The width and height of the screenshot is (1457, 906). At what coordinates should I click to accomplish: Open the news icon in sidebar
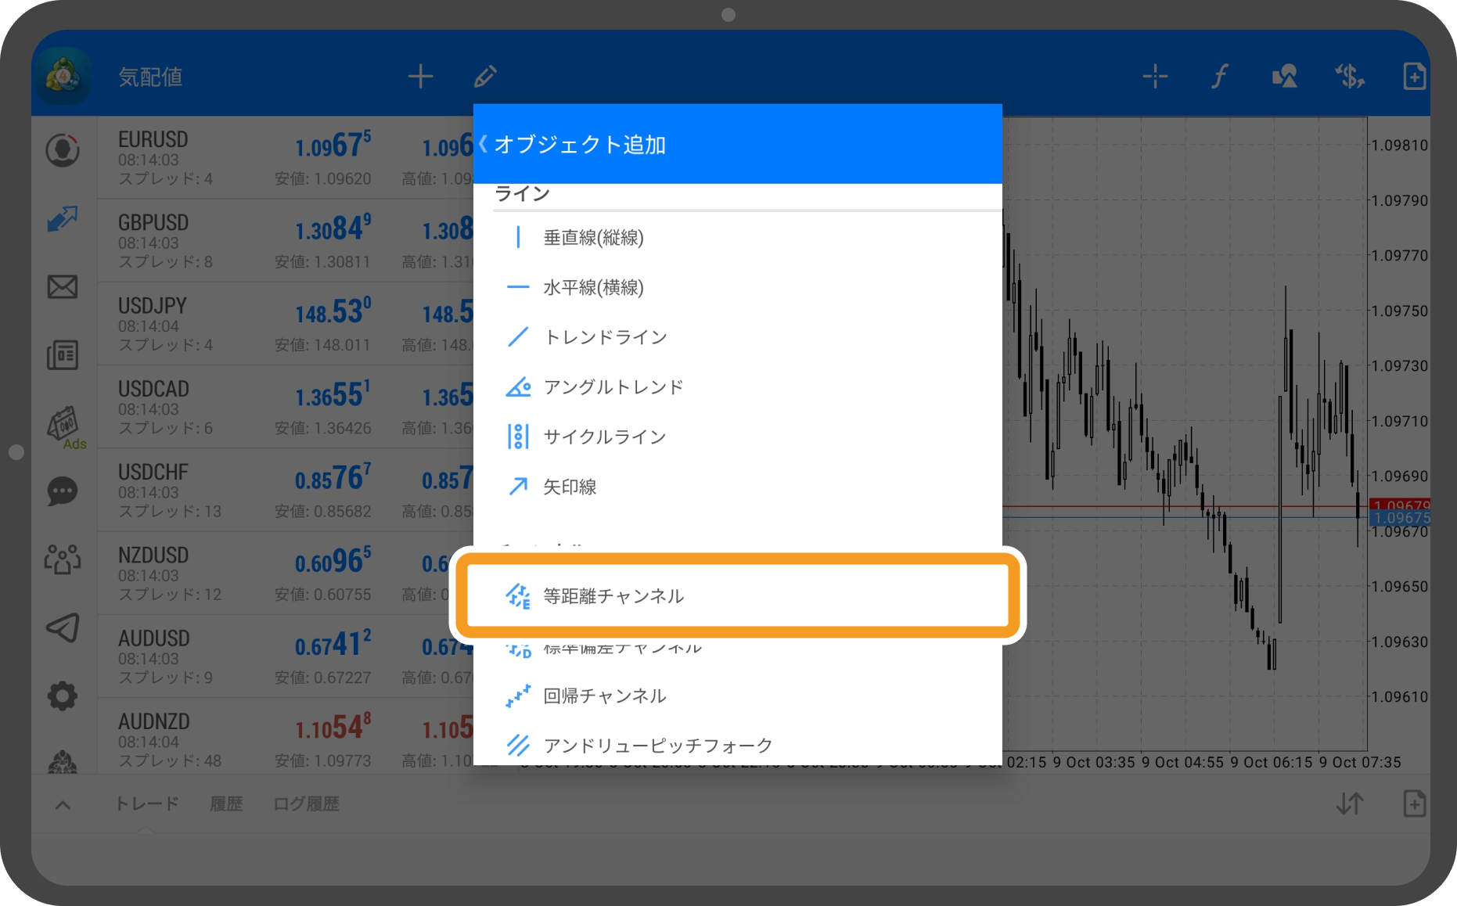(x=63, y=355)
